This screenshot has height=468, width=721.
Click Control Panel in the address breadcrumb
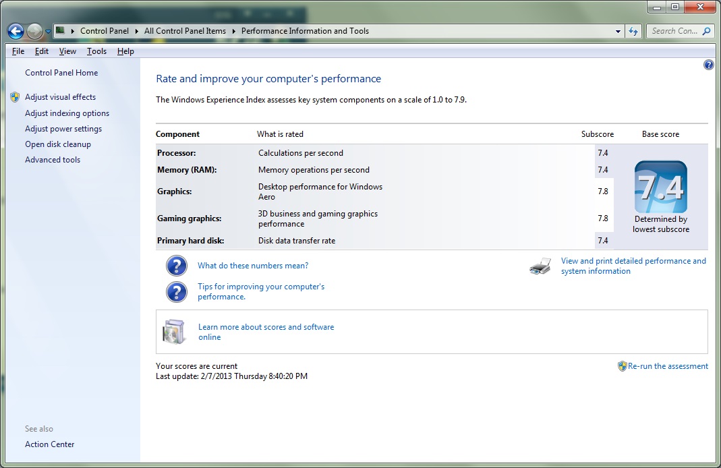(105, 31)
